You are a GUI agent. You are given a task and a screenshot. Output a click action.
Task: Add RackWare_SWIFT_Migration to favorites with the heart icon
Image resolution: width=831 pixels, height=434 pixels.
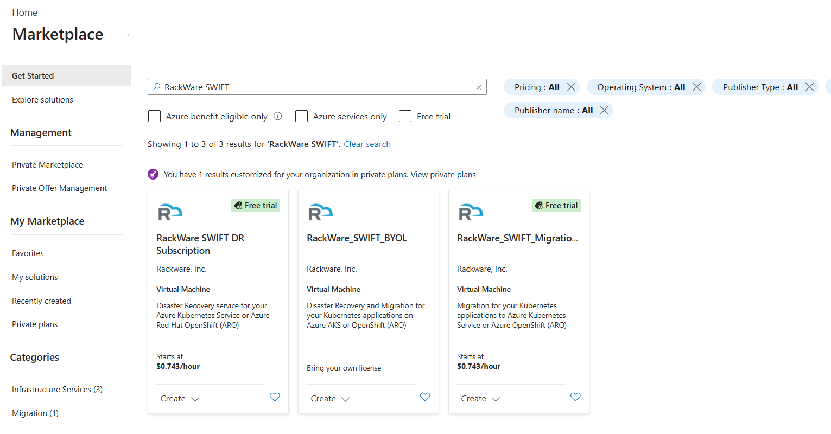coord(575,397)
